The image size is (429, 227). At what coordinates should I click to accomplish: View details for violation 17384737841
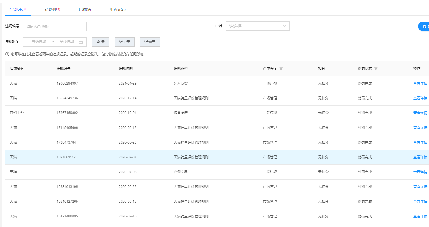coord(420,142)
